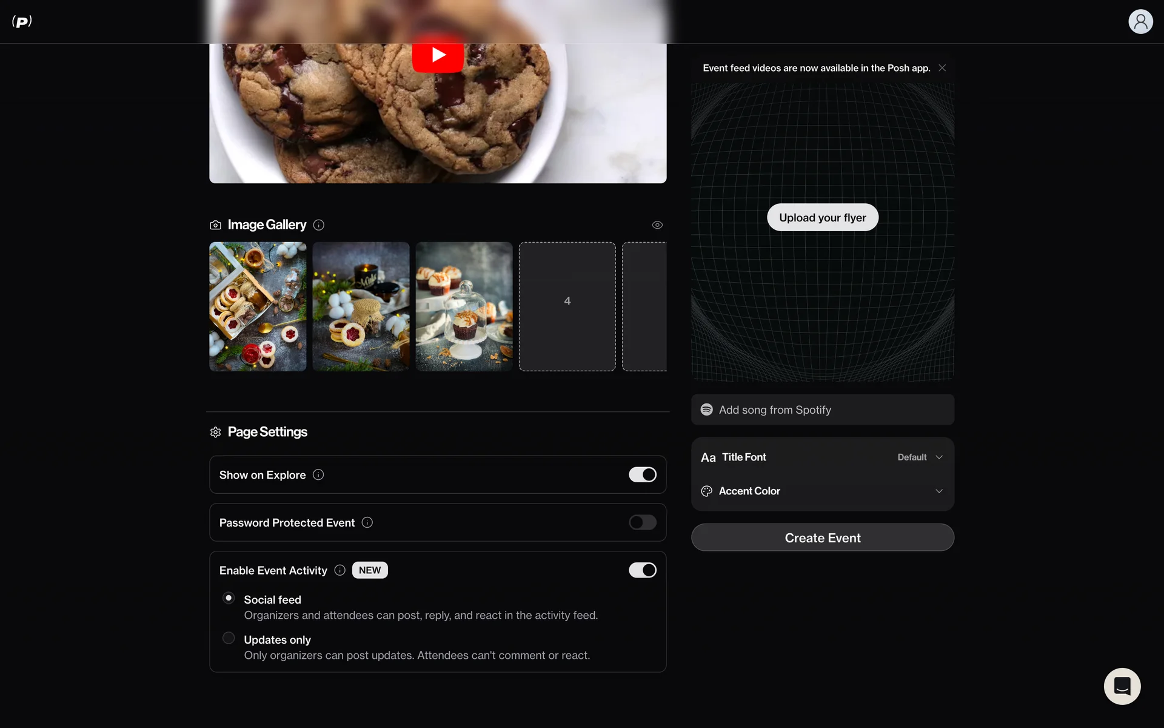Dismiss the event feed videos banner
This screenshot has height=728, width=1164.
(x=942, y=68)
